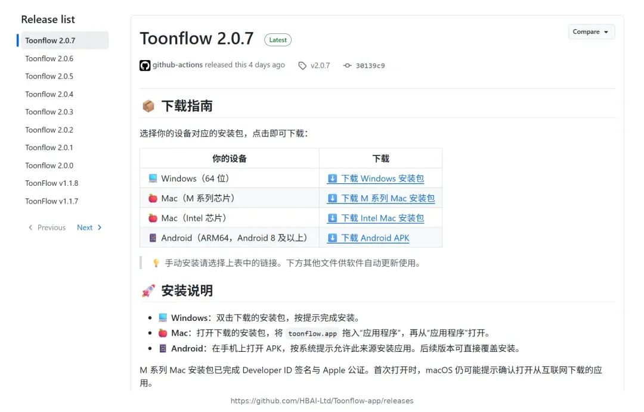Click the apple icon in Mac（M 系列芯片）row
The height and width of the screenshot is (412, 644).
(153, 198)
